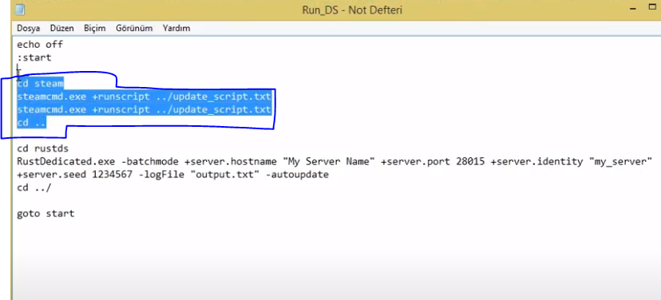Click the port value 28015
Image resolution: width=661 pixels, height=300 pixels.
pyautogui.click(x=470, y=161)
